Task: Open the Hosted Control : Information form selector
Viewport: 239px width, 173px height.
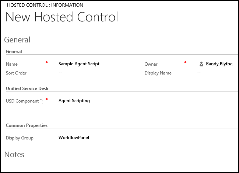Action: coord(45,5)
